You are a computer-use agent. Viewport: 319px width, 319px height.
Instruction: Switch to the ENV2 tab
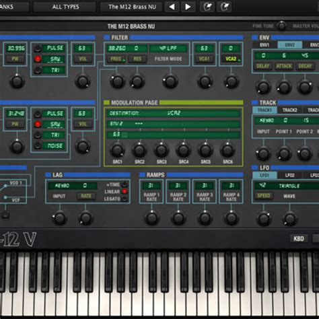click(289, 45)
